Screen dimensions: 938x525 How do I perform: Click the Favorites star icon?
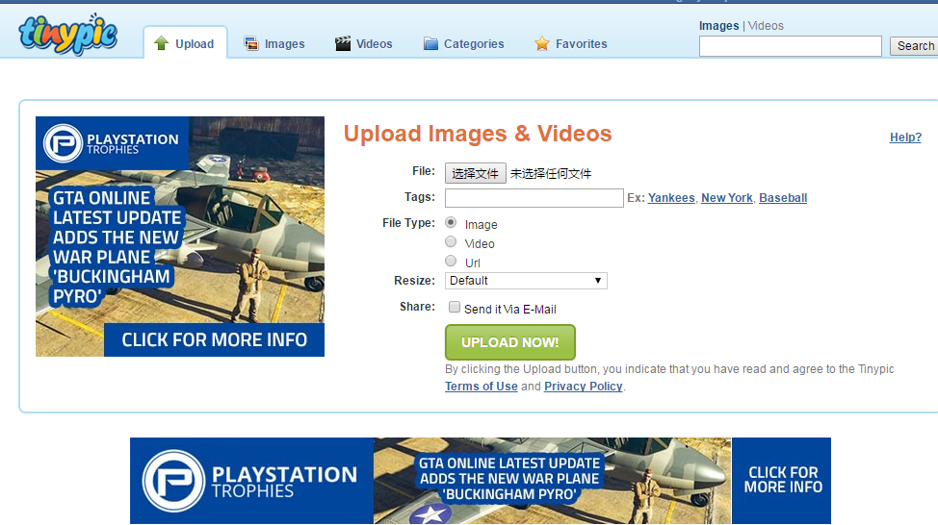click(542, 43)
